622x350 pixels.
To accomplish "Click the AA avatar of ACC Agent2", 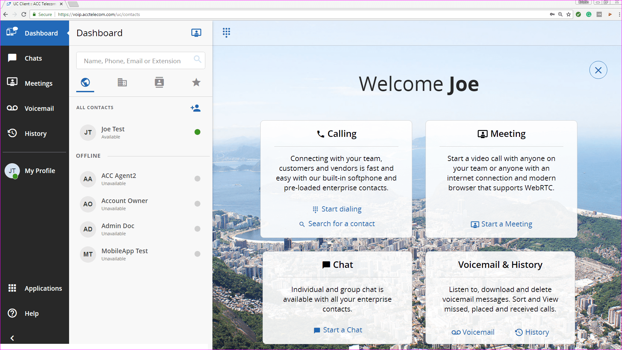I will [x=88, y=179].
